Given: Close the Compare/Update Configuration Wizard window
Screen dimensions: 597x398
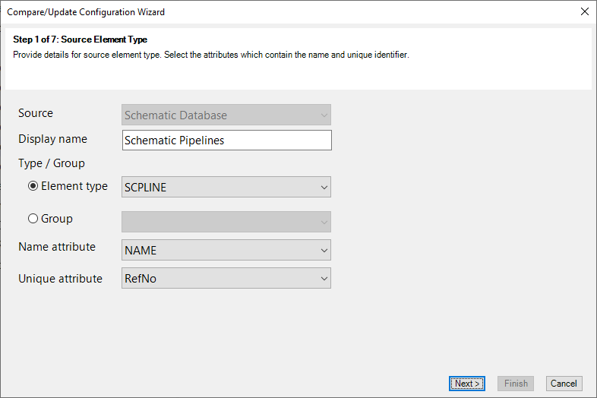Looking at the screenshot, I should click(x=584, y=12).
